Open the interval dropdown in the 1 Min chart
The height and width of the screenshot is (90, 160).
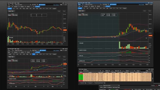pyautogui.click(x=80, y=6)
